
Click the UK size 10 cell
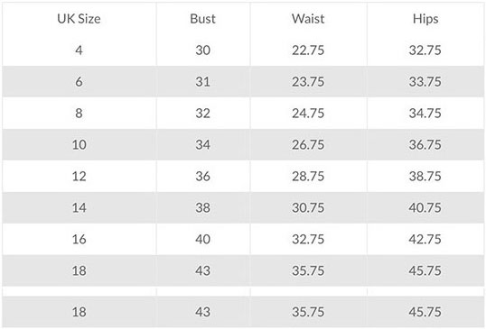coord(79,145)
